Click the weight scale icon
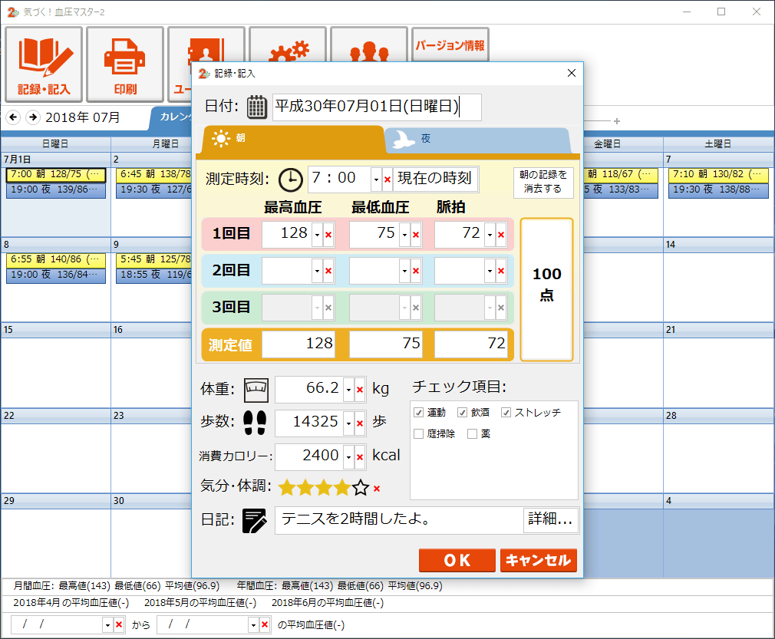775x639 pixels. pyautogui.click(x=256, y=390)
